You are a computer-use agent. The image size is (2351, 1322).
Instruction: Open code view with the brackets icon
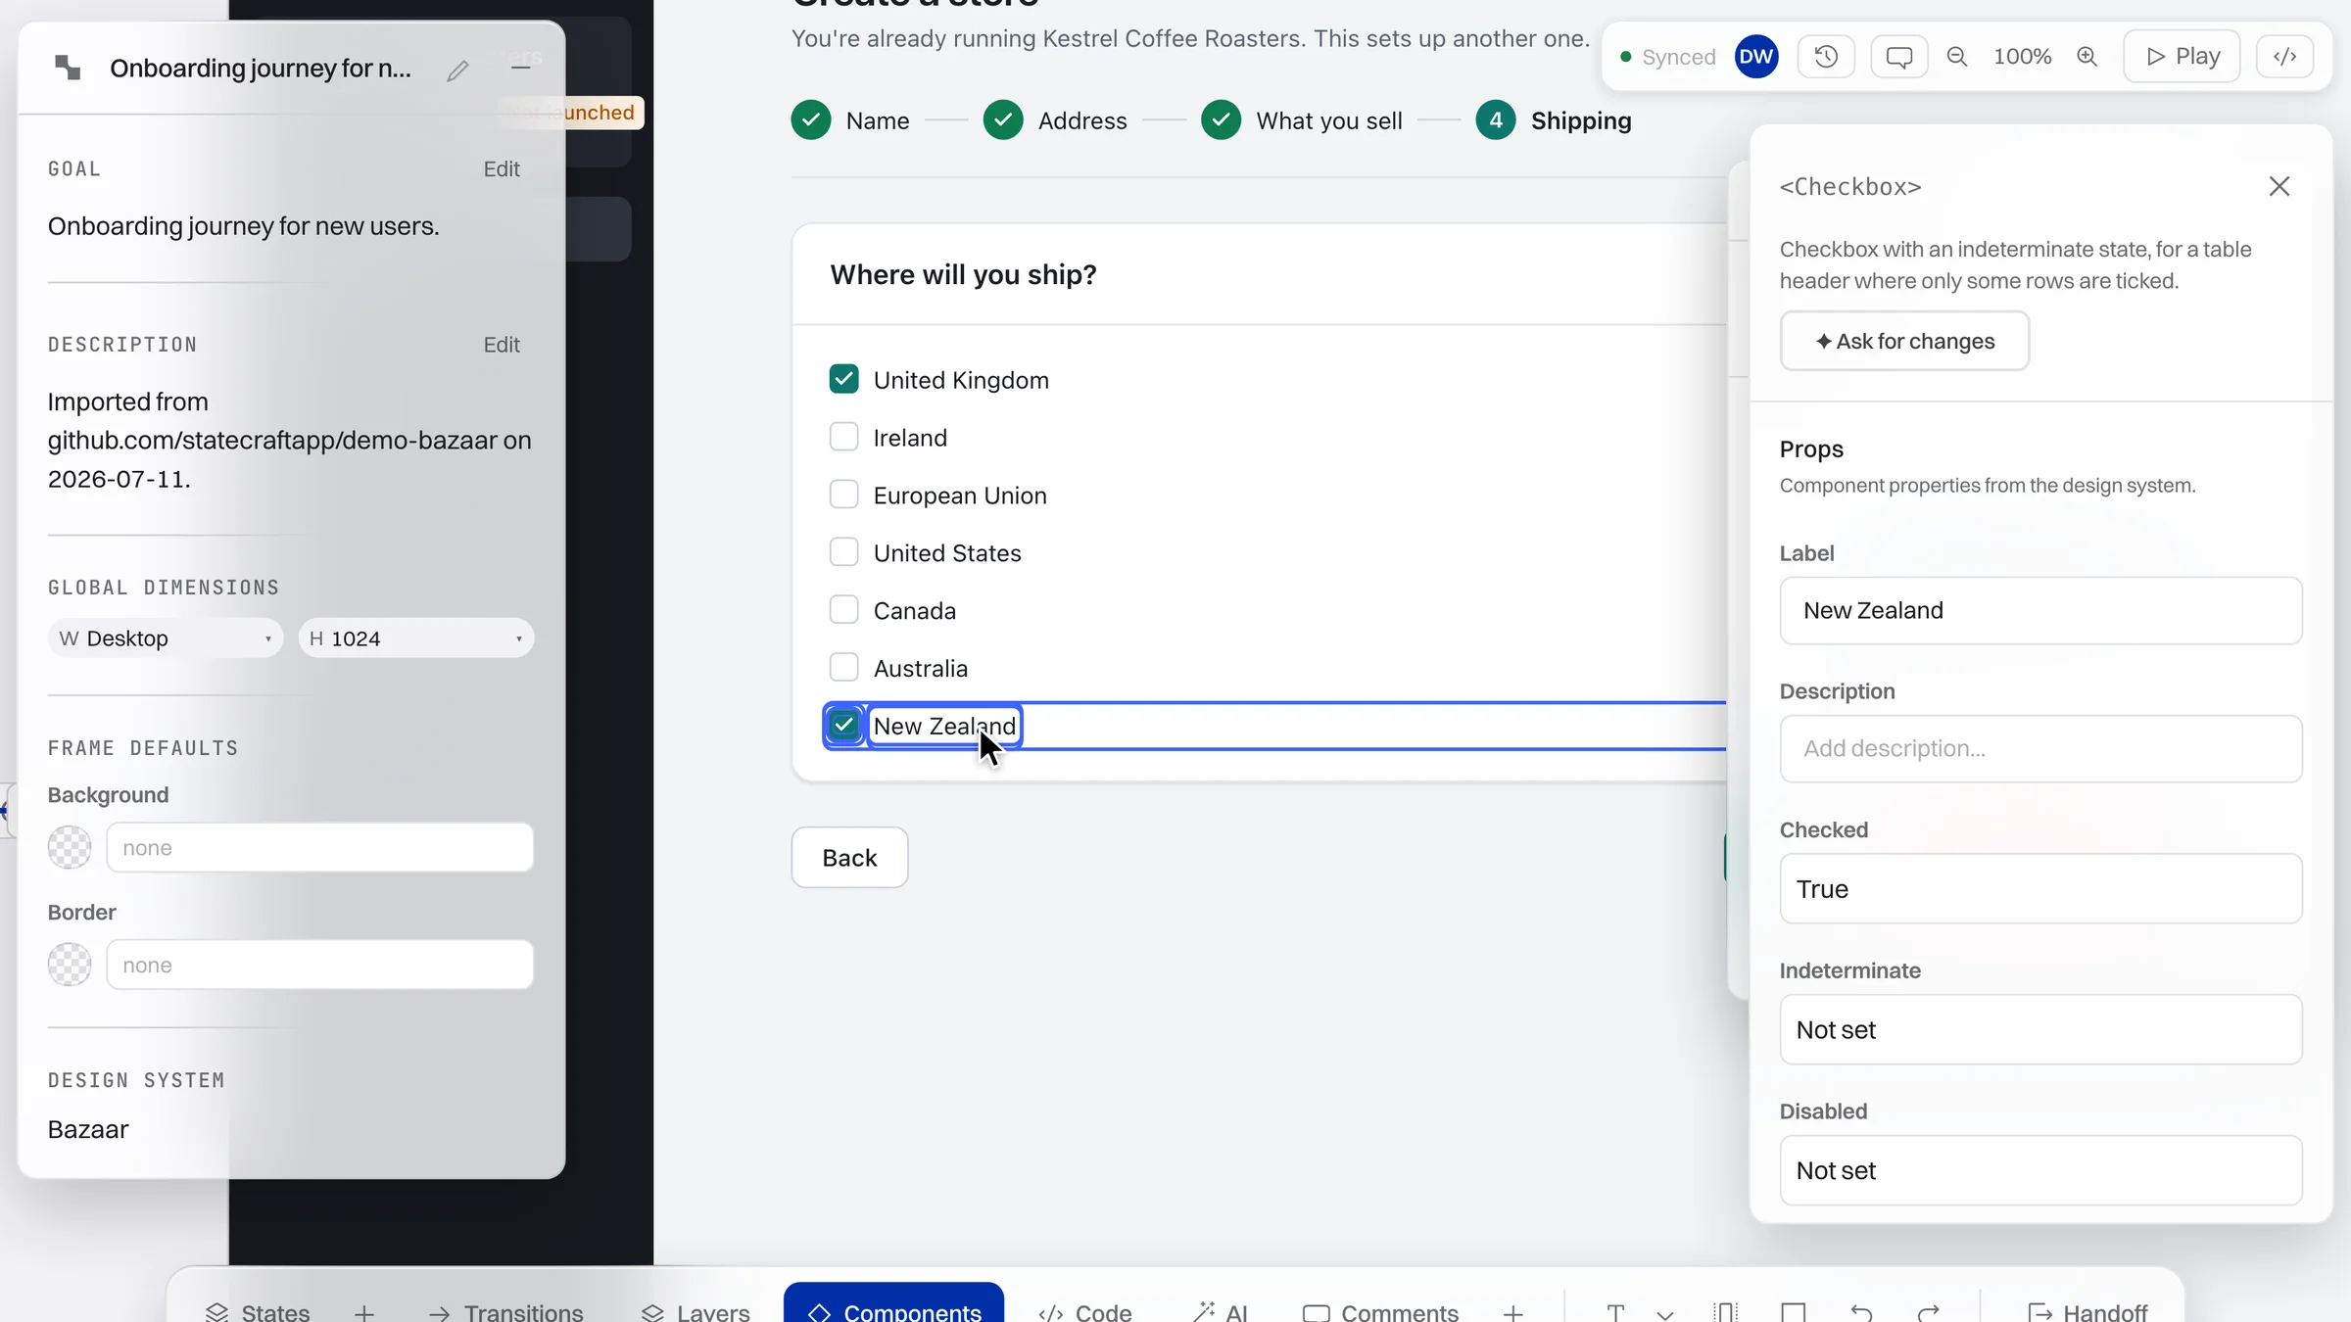click(x=2285, y=57)
